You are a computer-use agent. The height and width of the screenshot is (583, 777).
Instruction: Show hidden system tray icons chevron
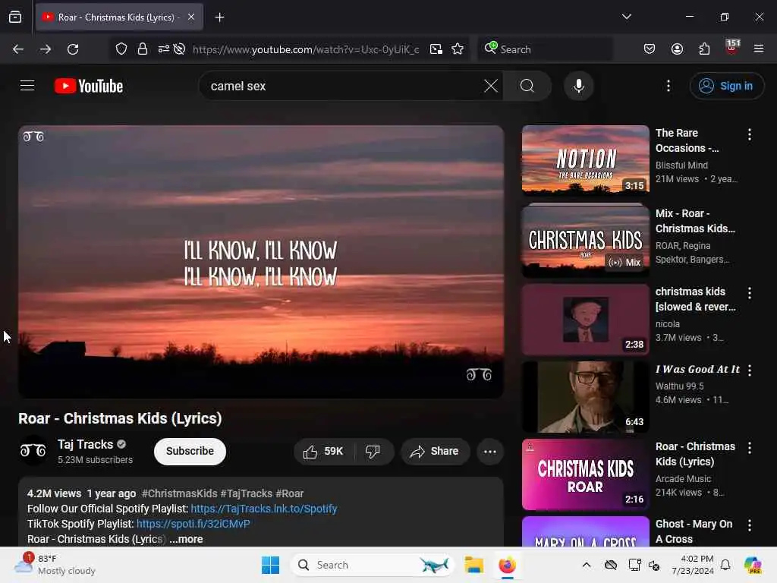coord(587,565)
